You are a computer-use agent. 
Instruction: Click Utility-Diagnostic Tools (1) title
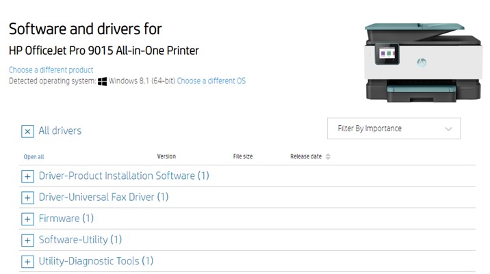pyautogui.click(x=96, y=260)
